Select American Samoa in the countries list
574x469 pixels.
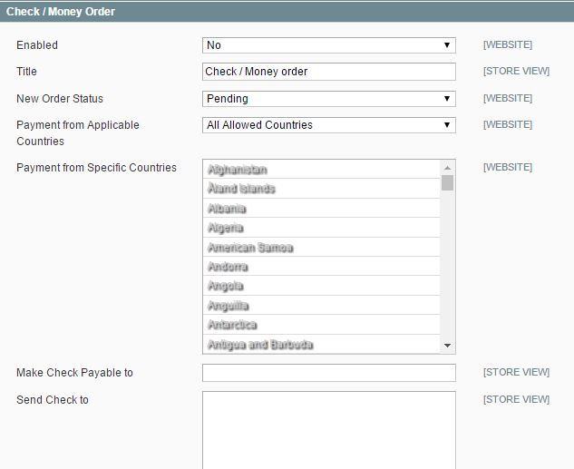coord(321,248)
